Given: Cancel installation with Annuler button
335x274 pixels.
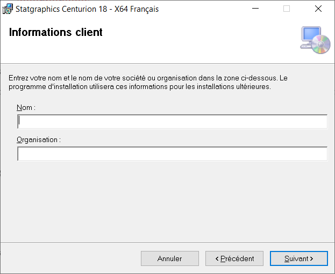Looking at the screenshot, I should [170, 258].
